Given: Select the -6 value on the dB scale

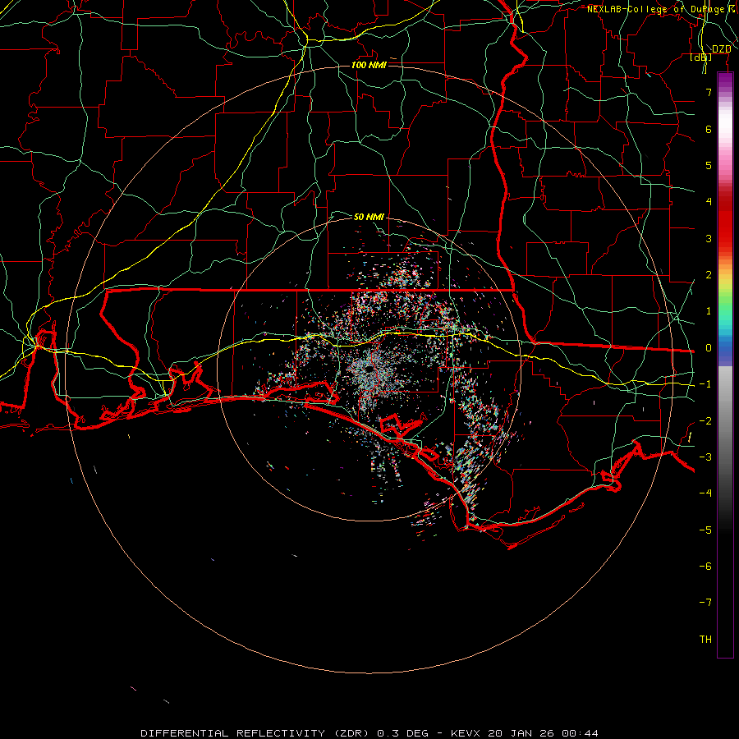Looking at the screenshot, I should pyautogui.click(x=705, y=567).
